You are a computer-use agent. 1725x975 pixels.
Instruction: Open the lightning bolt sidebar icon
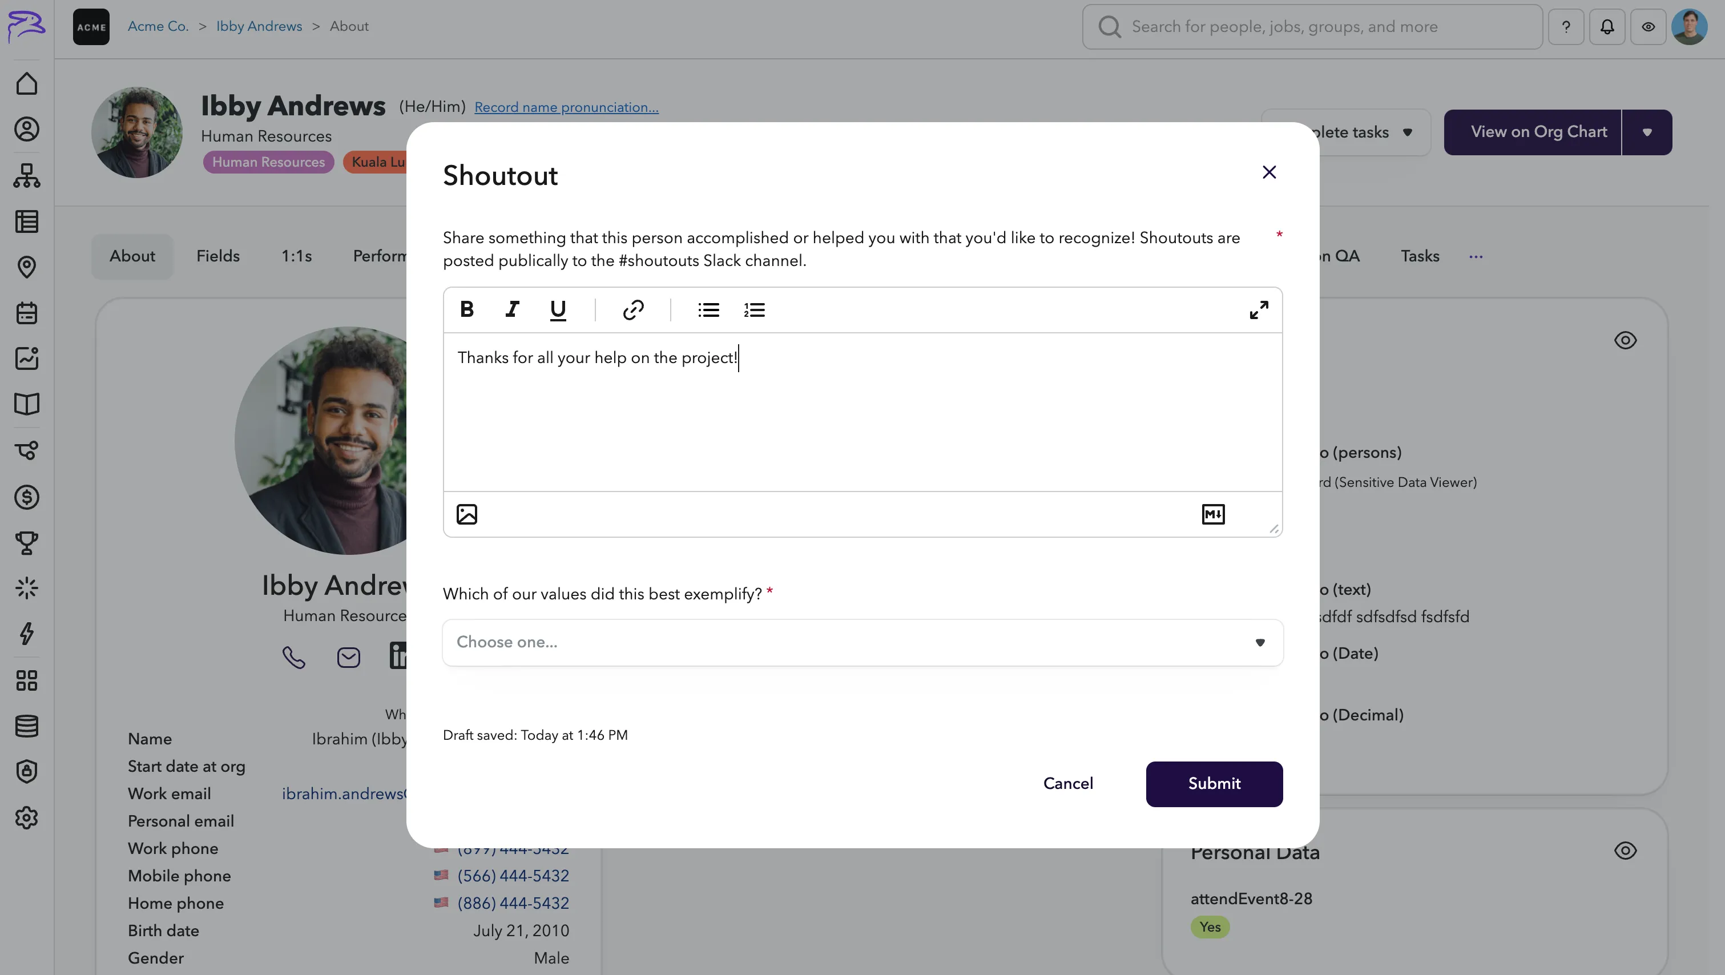click(x=27, y=634)
